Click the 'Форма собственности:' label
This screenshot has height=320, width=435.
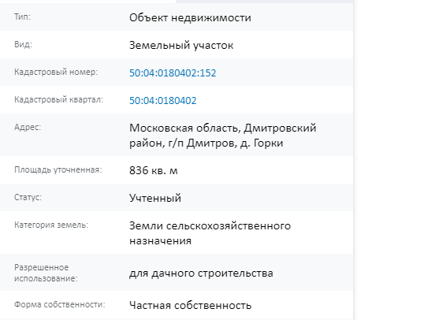point(60,304)
